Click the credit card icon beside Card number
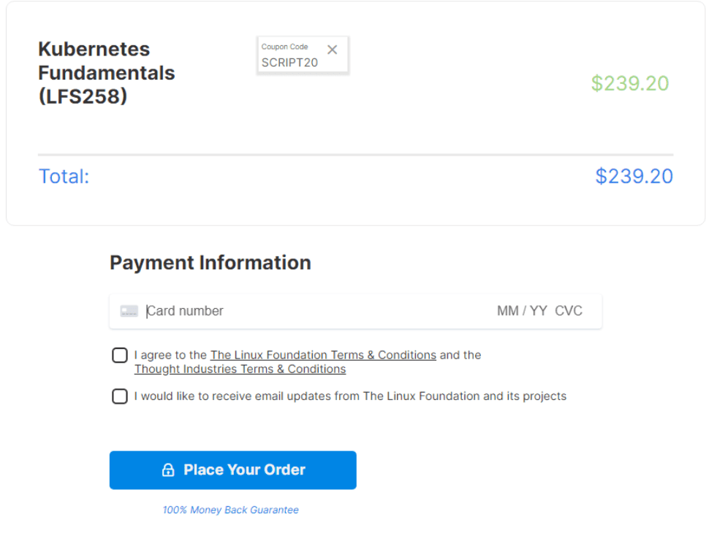This screenshot has width=709, height=533. pos(129,310)
